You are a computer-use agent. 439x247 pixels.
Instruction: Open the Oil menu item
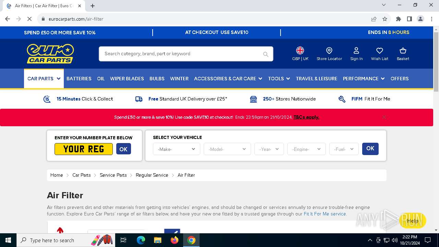(x=101, y=79)
